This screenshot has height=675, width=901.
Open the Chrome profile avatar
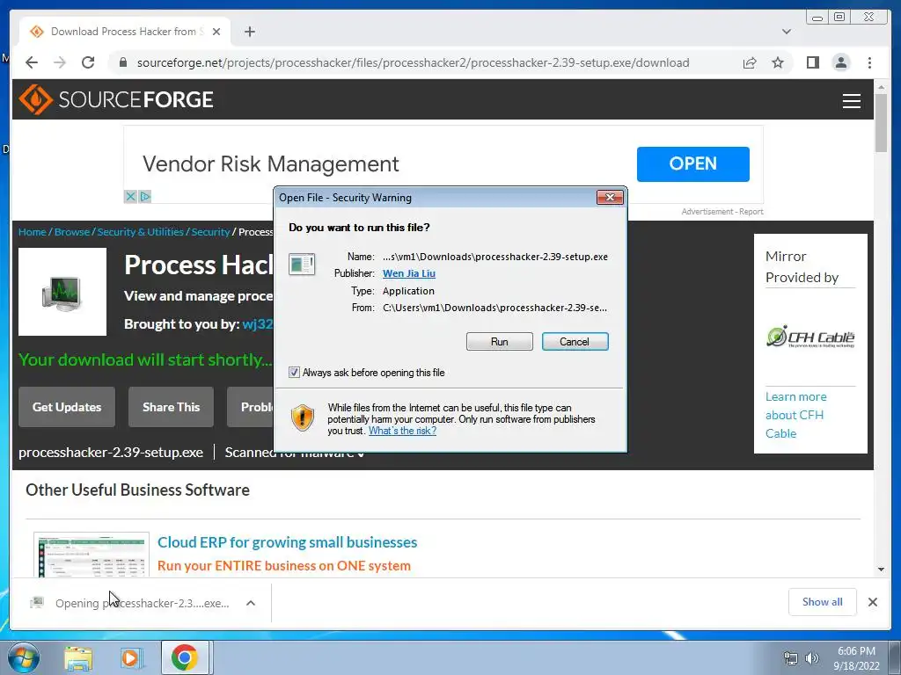[x=840, y=62]
